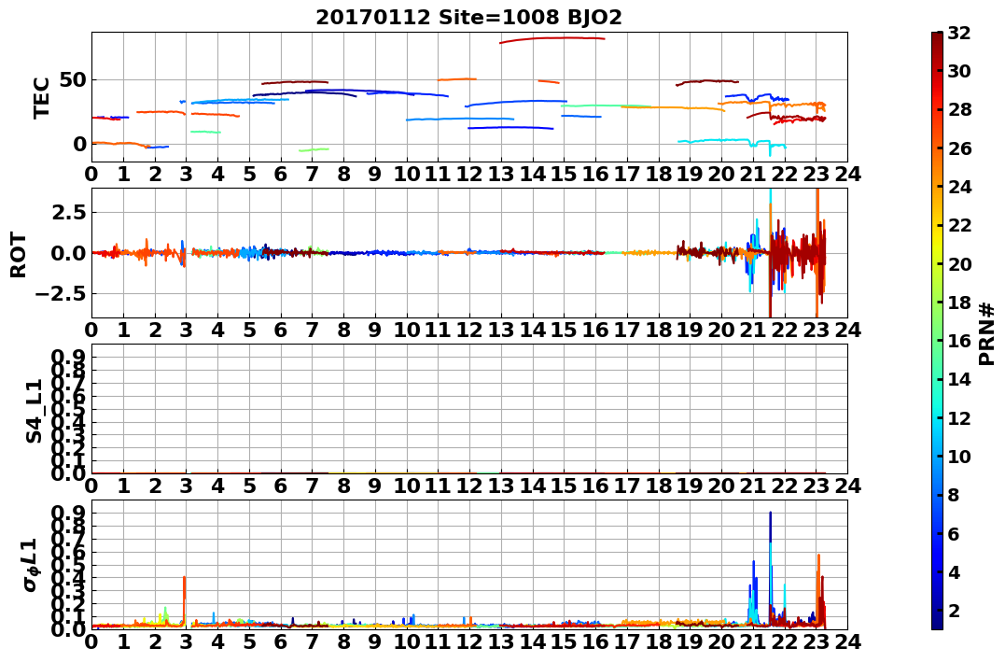The image size is (1005, 662).
Task: Click the "0.0" y-tick of the ROT panel
Action: click(68, 253)
